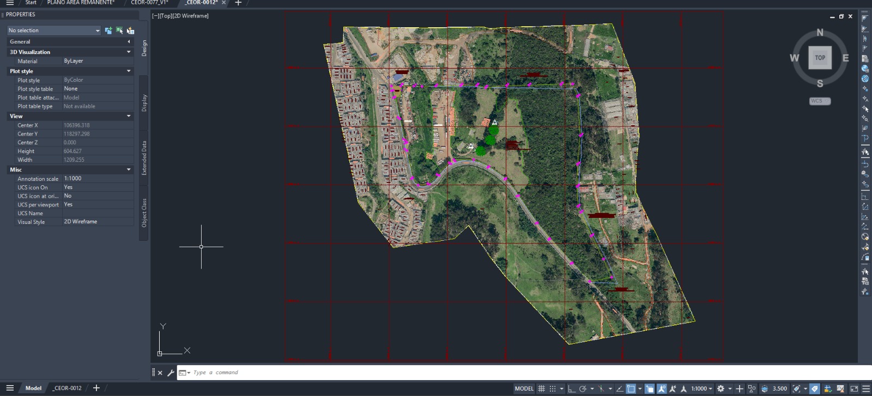
Task: Toggle the PICKADD value icon in Properties
Action: pos(108,31)
